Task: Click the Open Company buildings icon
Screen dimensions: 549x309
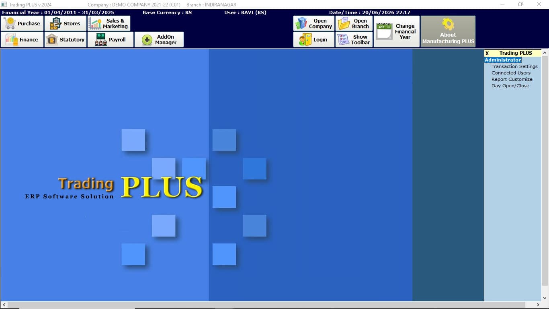Action: pos(301,23)
